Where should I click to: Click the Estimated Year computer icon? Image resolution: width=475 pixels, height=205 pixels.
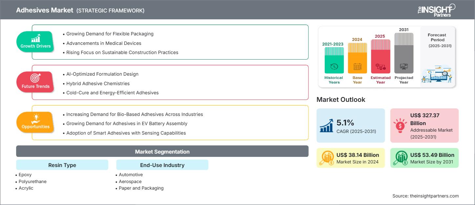point(381,67)
